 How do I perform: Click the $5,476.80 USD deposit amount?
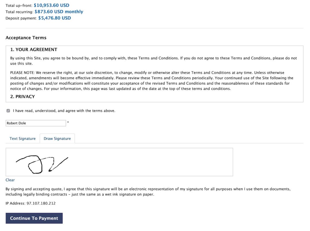coord(54,18)
